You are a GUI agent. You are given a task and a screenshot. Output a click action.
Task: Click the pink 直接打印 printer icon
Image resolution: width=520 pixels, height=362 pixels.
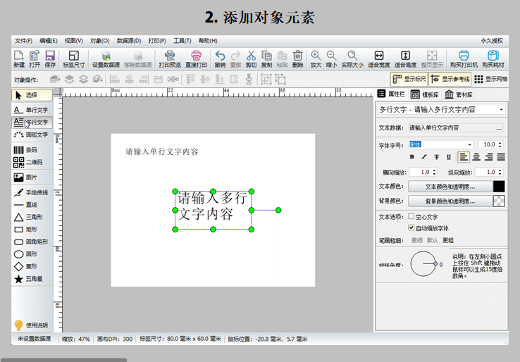point(197,58)
